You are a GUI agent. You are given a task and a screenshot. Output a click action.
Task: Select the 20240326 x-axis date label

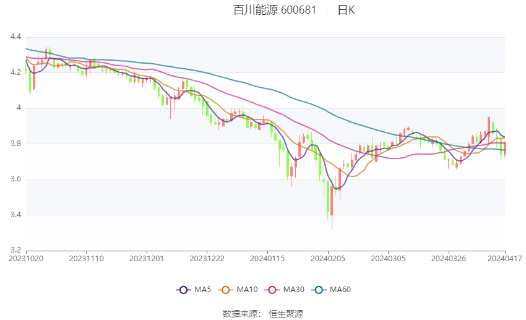[449, 259]
